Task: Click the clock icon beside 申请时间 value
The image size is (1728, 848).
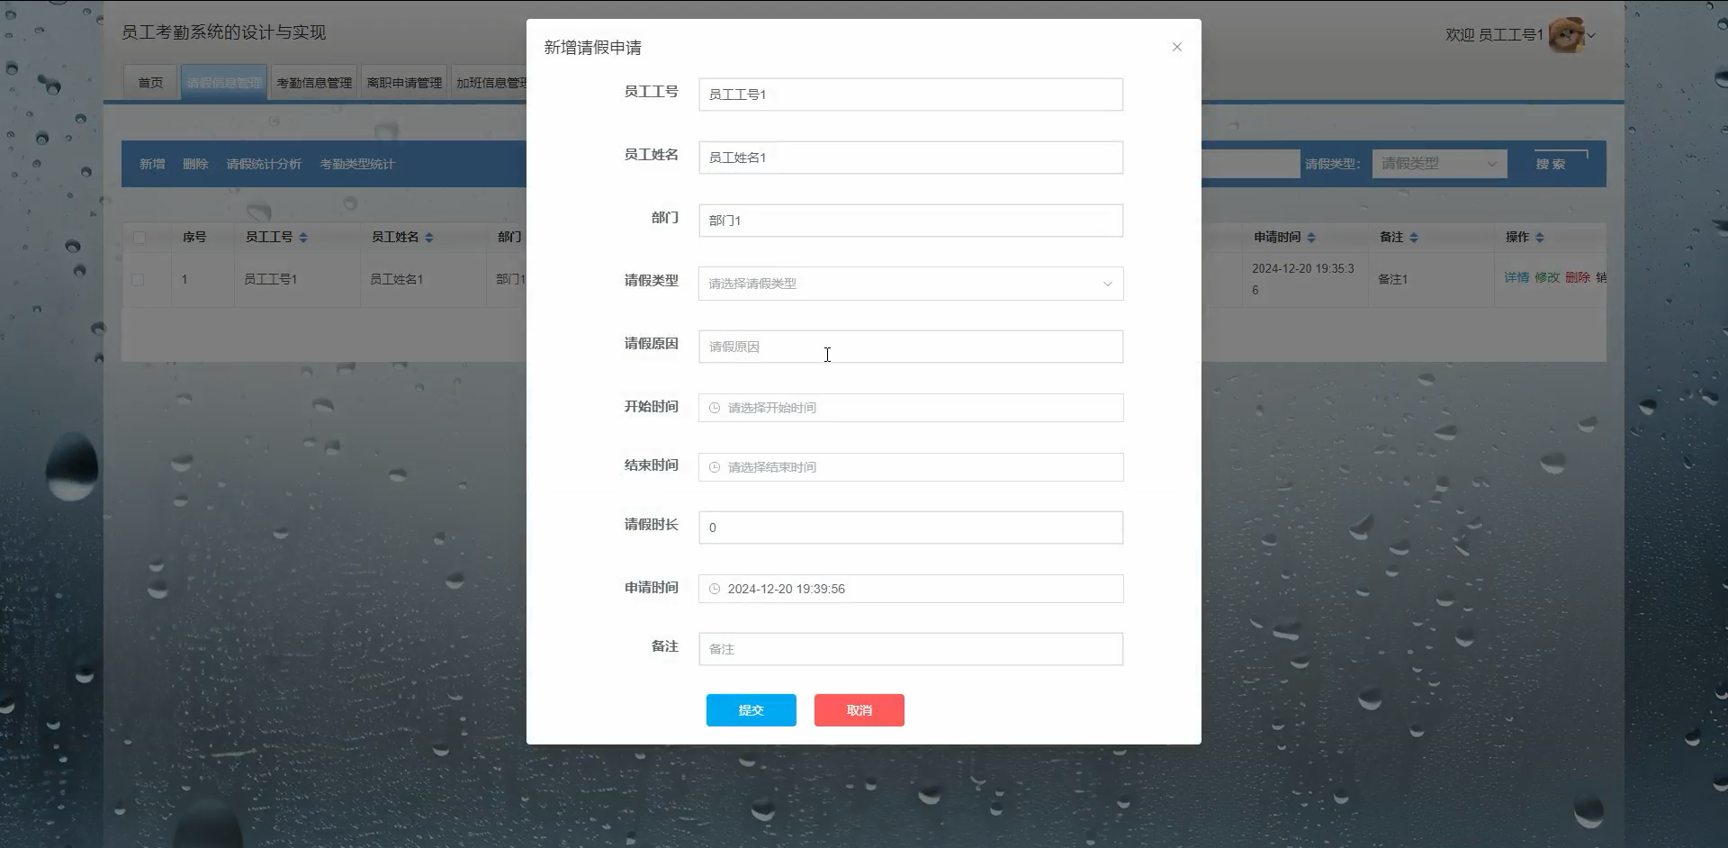Action: pos(715,589)
